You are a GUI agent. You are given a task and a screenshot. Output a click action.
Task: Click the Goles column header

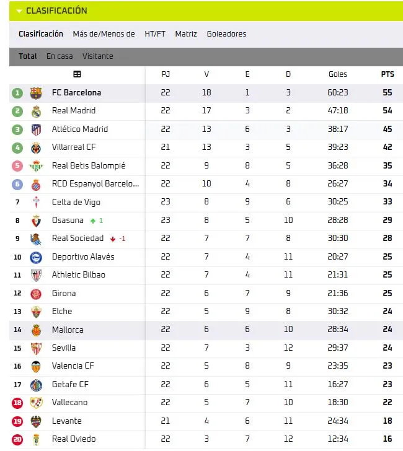coord(338,74)
